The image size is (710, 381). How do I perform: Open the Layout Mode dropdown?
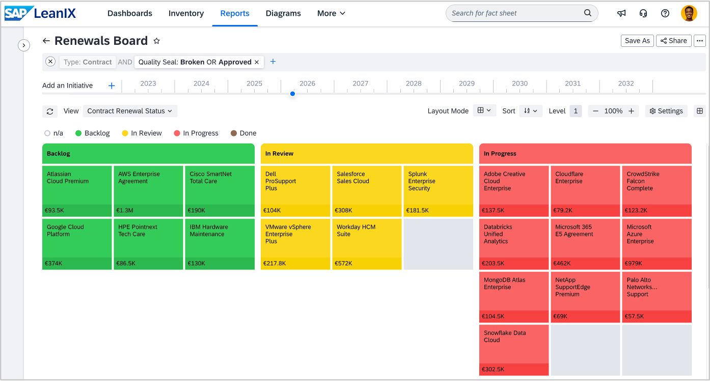point(484,111)
